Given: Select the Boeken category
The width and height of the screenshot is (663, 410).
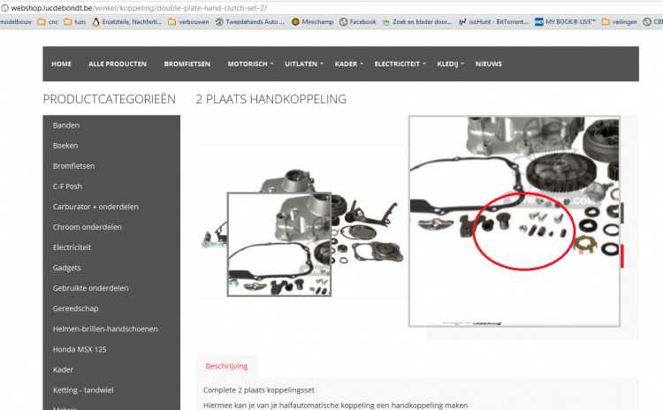Looking at the screenshot, I should pos(65,146).
